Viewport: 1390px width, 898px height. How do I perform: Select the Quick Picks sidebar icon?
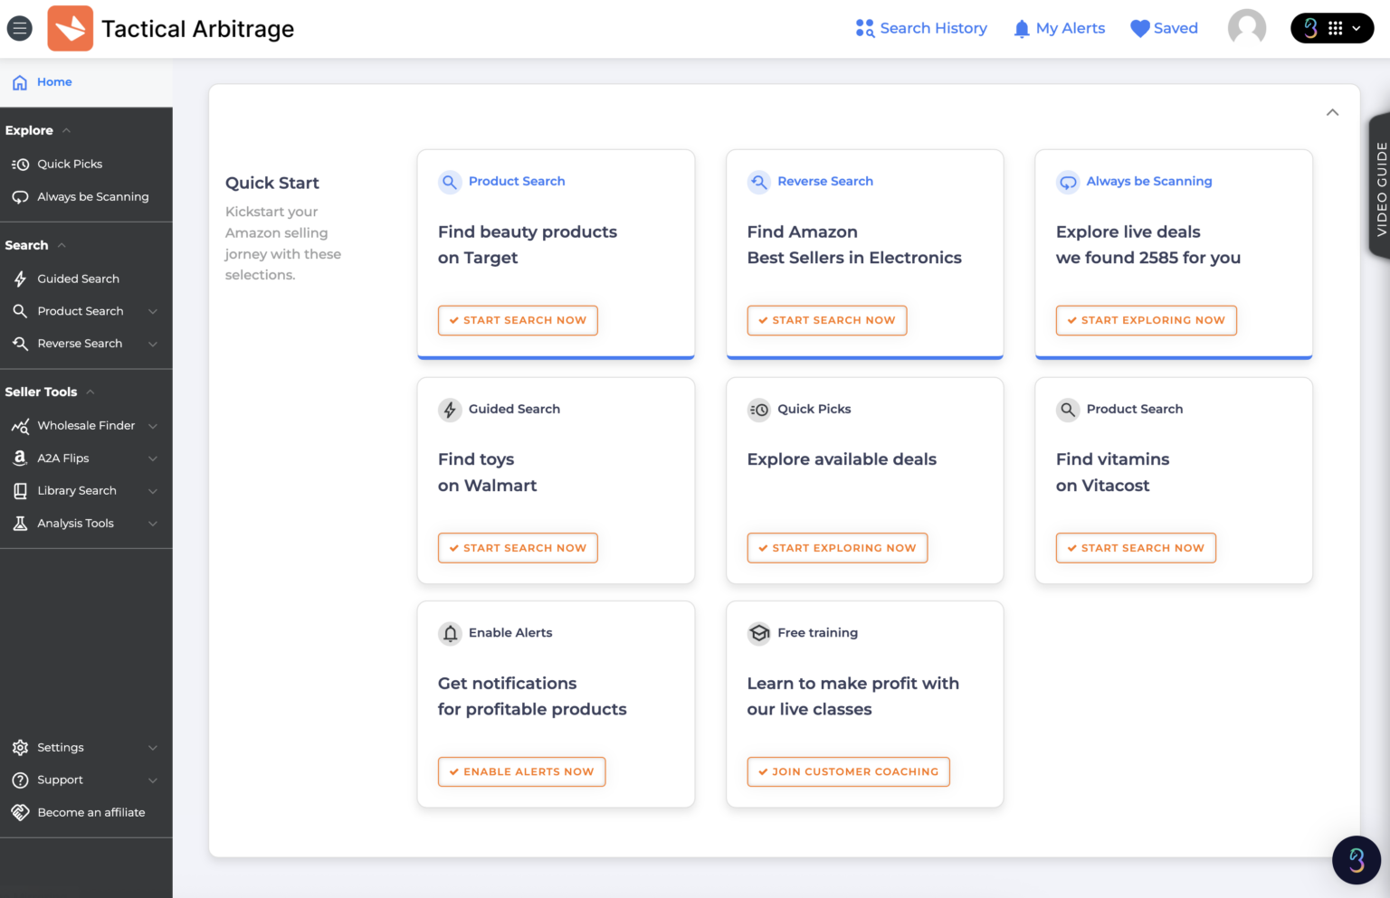pos(19,164)
